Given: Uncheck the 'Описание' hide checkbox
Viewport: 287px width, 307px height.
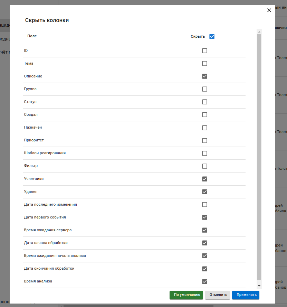Looking at the screenshot, I should pos(204,76).
